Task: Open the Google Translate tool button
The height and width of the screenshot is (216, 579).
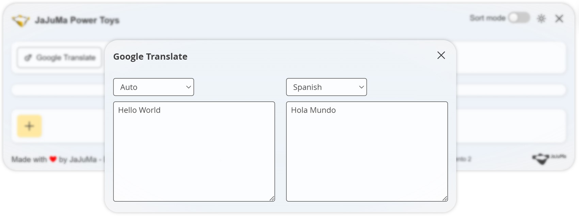Action: [60, 58]
